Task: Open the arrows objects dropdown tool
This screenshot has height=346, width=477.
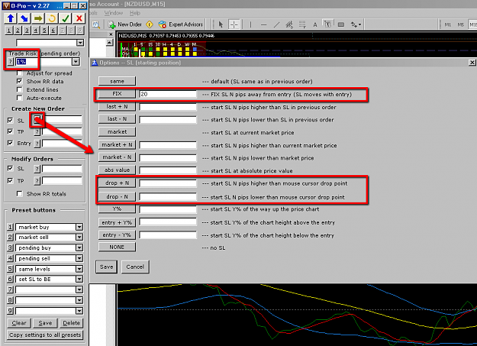Action: (356, 24)
